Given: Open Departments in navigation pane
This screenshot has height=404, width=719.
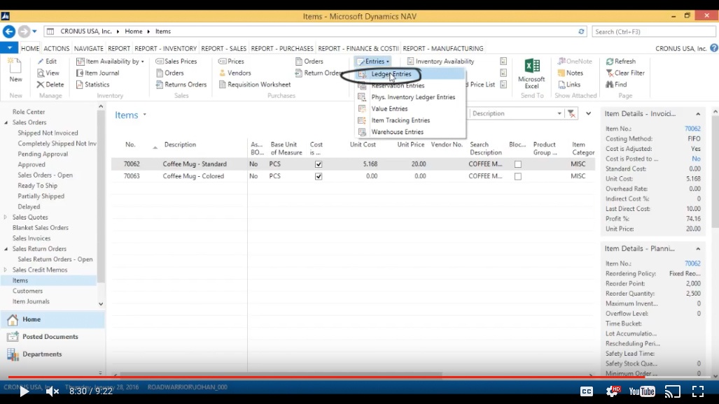Looking at the screenshot, I should 42,354.
